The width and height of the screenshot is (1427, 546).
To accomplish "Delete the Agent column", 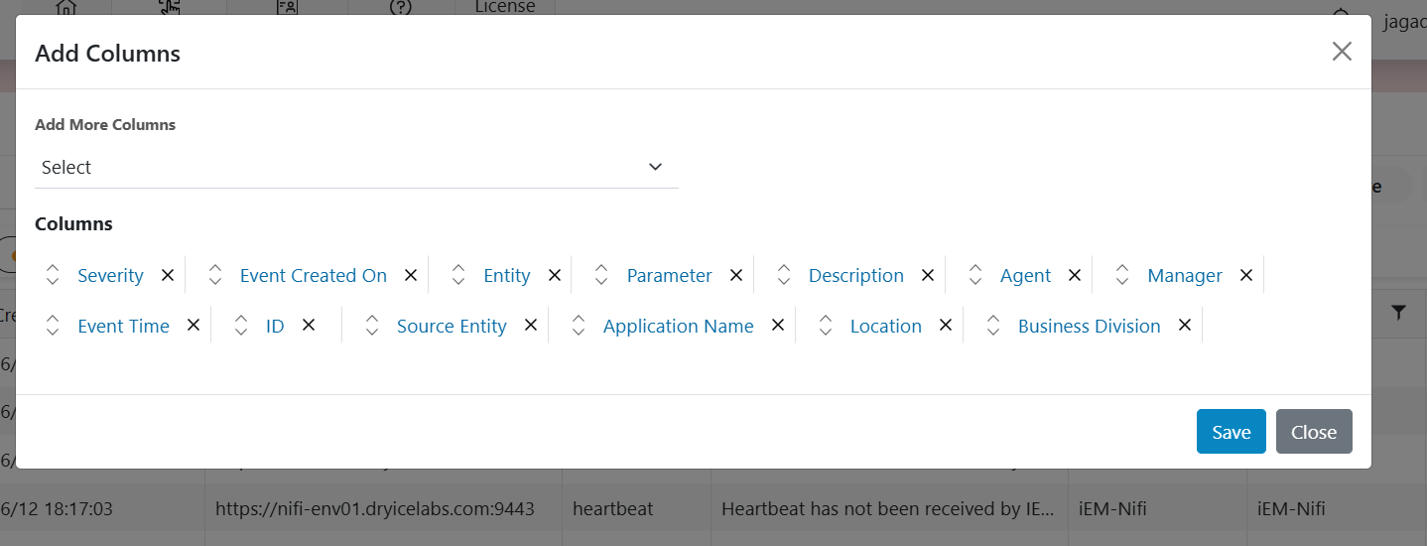I will pos(1075,275).
